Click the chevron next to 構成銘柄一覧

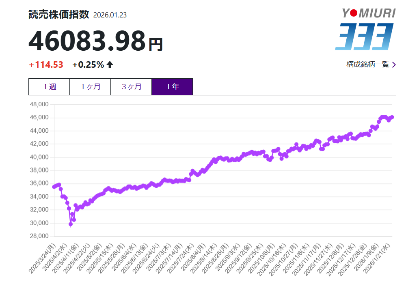tap(393, 65)
